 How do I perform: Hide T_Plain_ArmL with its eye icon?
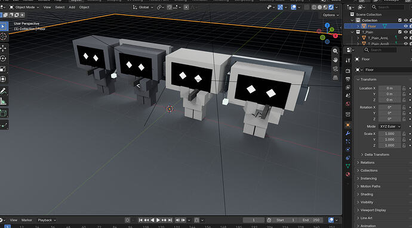(405, 38)
